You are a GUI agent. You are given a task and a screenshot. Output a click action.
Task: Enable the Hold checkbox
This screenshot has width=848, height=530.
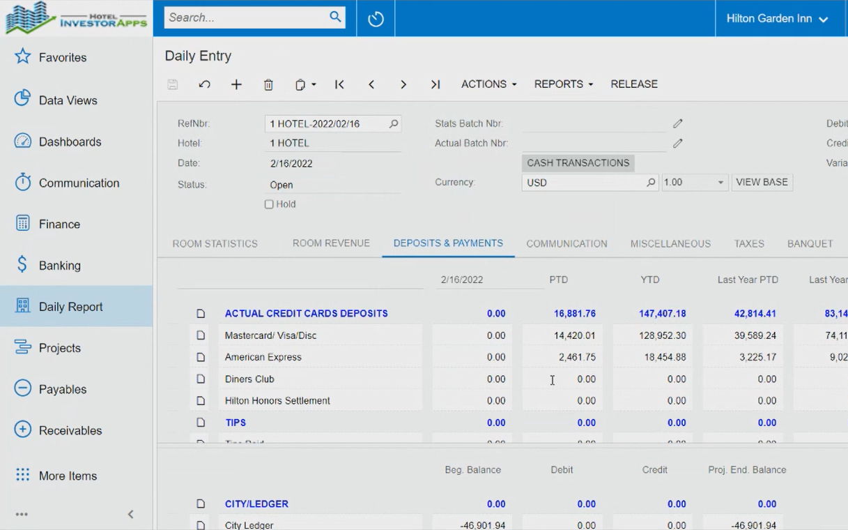click(x=269, y=204)
